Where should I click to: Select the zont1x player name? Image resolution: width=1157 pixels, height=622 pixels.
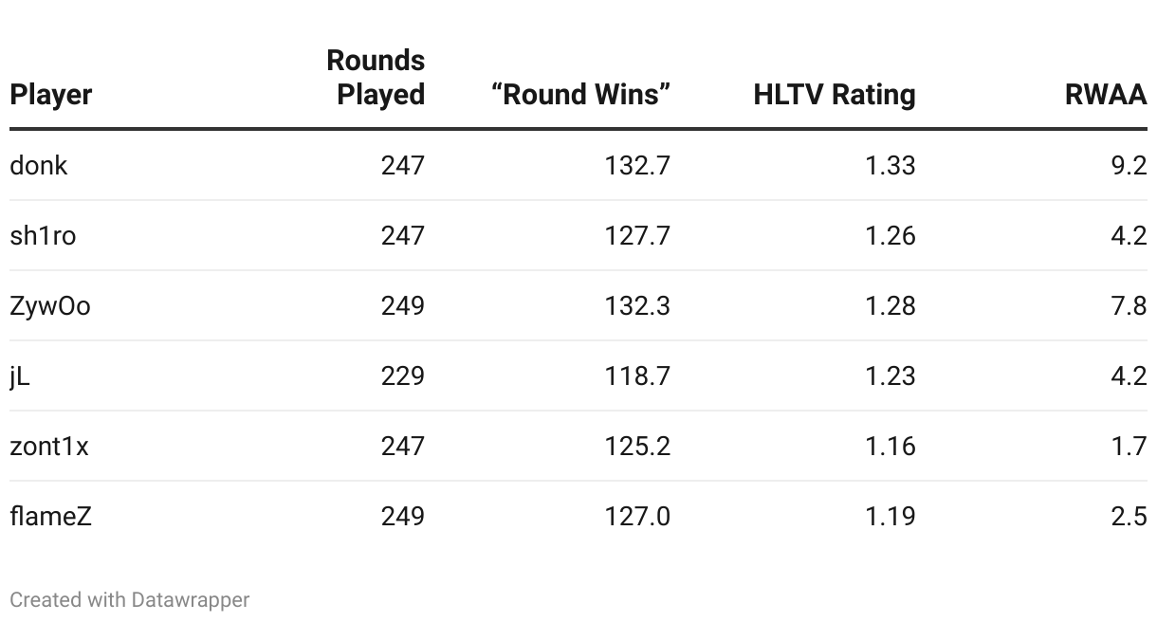[x=49, y=446]
